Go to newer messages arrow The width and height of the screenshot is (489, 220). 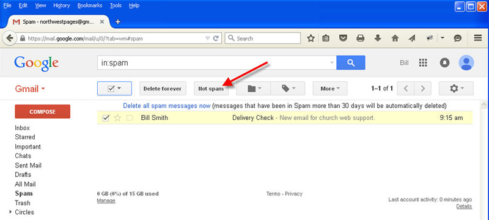pos(406,89)
